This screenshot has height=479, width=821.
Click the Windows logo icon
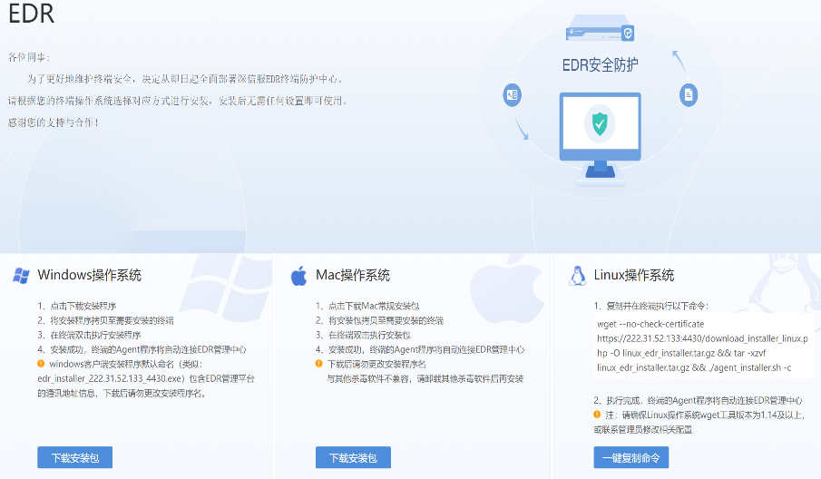pyautogui.click(x=21, y=276)
